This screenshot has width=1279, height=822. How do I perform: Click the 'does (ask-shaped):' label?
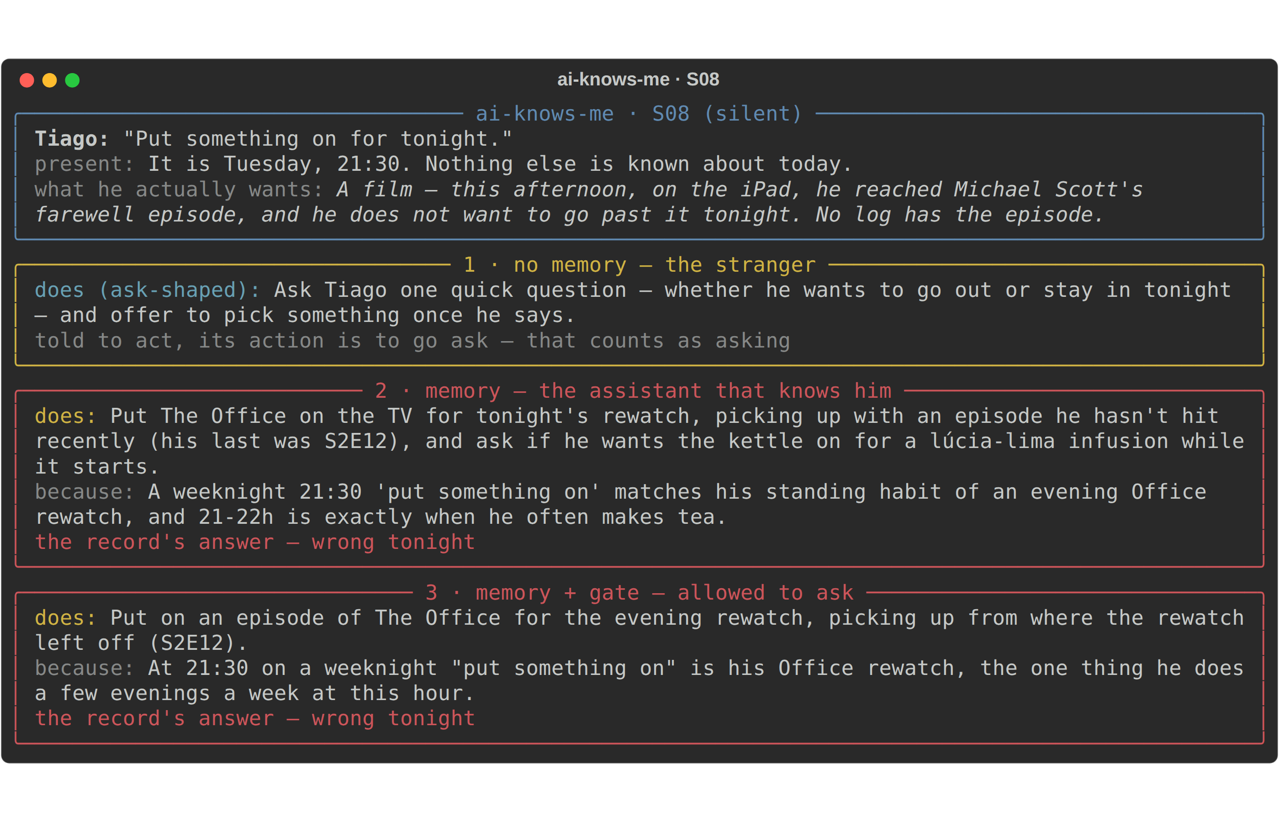pos(148,290)
